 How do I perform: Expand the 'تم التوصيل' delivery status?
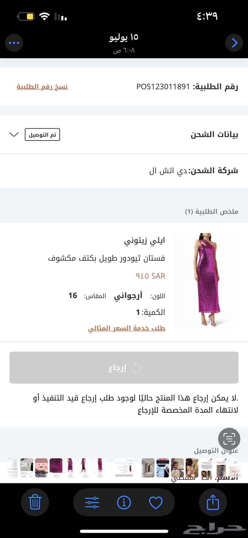42,135
